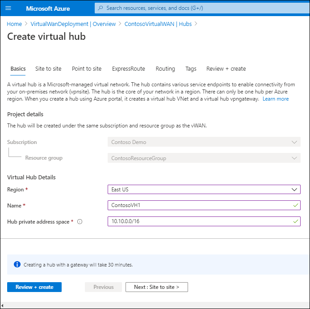Open the Routing tab

(x=165, y=69)
